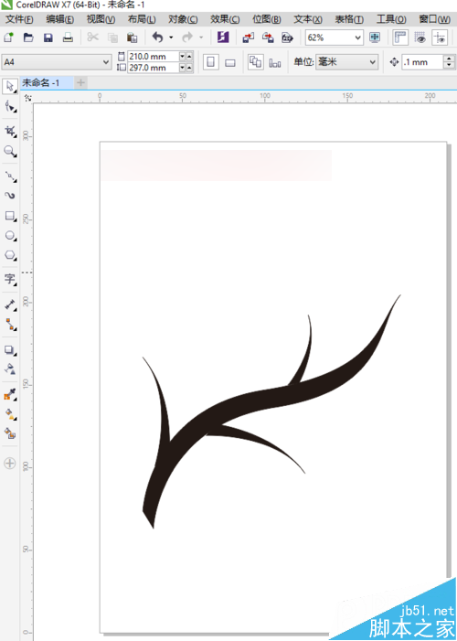
Task: Click the page width 210.0 mm field
Action: [x=154, y=57]
